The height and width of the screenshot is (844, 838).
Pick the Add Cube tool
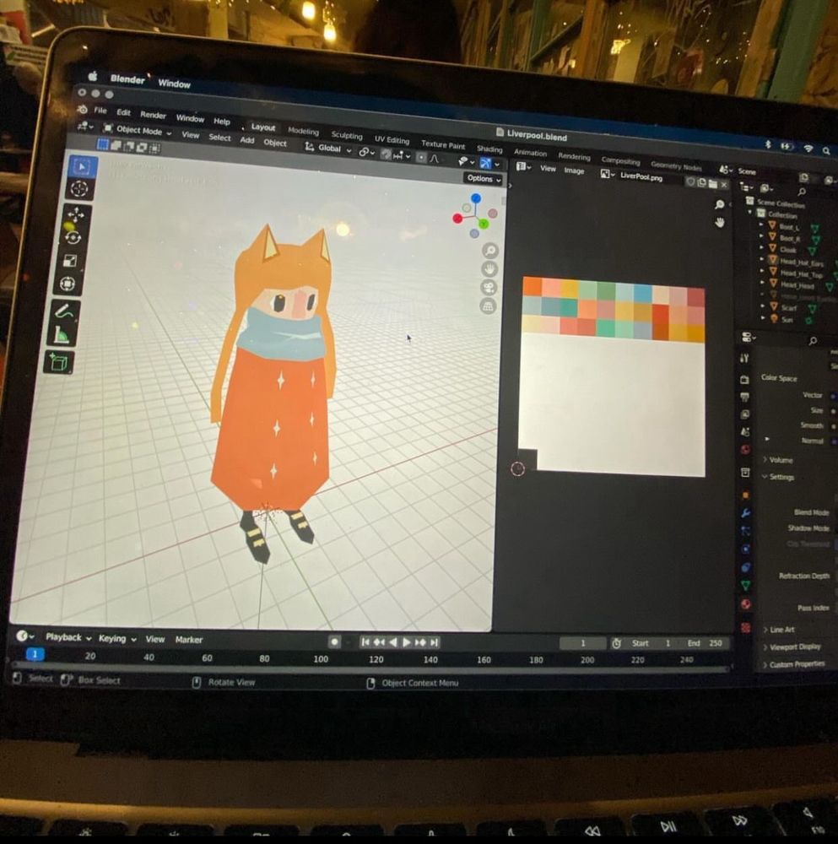pyautogui.click(x=58, y=362)
